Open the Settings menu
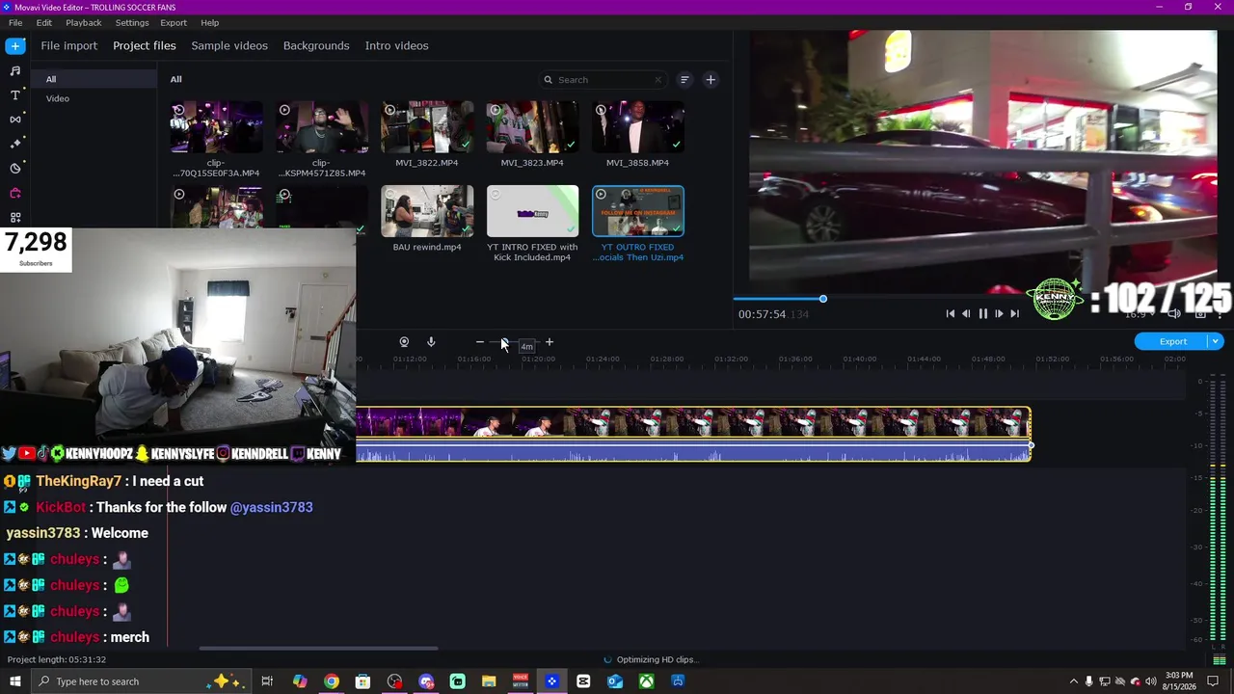 (x=132, y=22)
